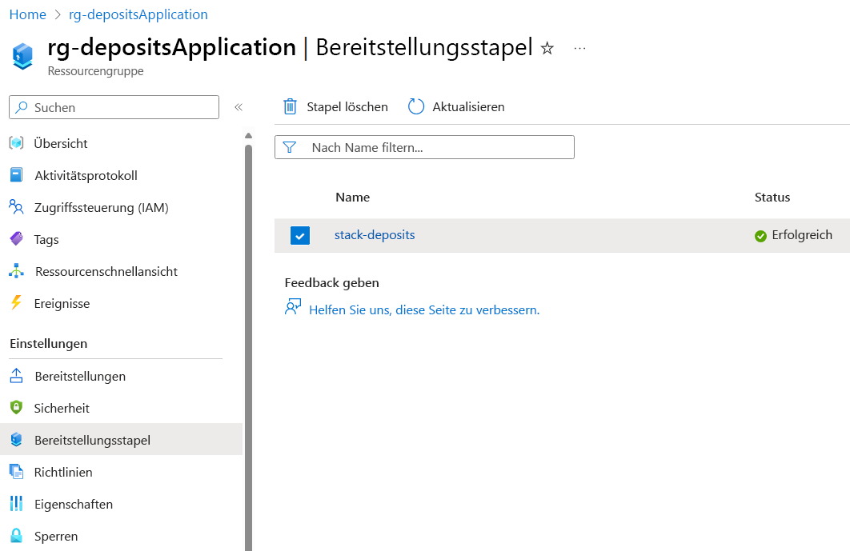Select the Sicherheit shield icon
The height and width of the screenshot is (551, 850).
[18, 408]
